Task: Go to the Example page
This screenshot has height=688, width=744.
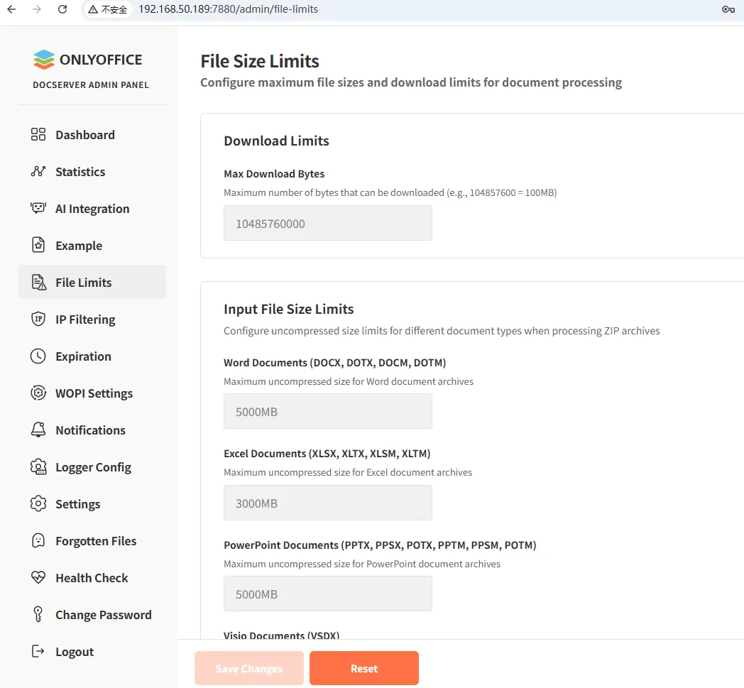Action: pos(79,246)
